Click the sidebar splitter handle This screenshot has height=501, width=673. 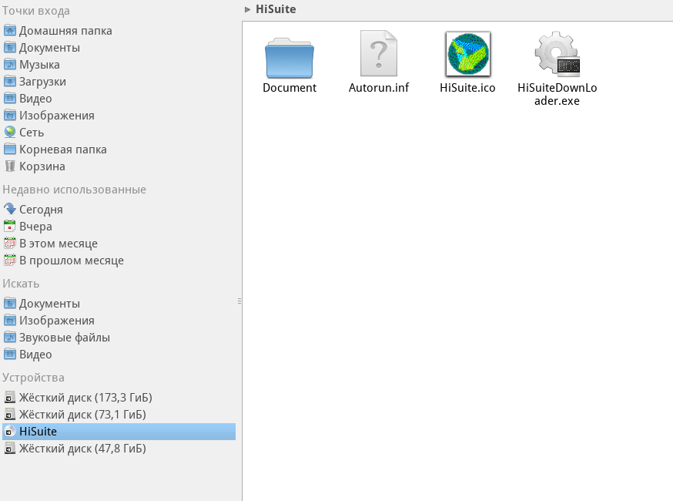(x=239, y=301)
